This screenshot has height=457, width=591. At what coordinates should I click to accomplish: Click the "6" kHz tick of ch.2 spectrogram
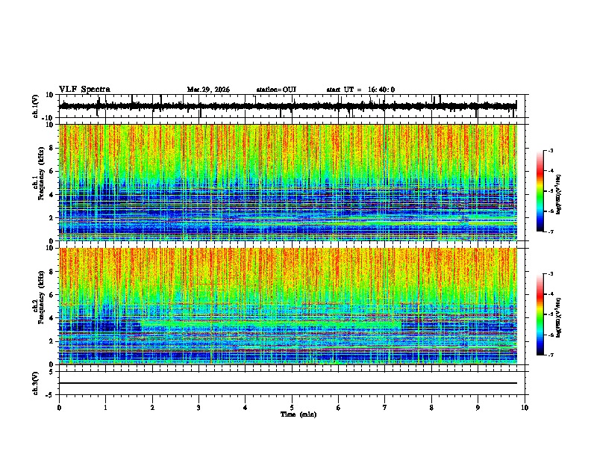point(51,294)
